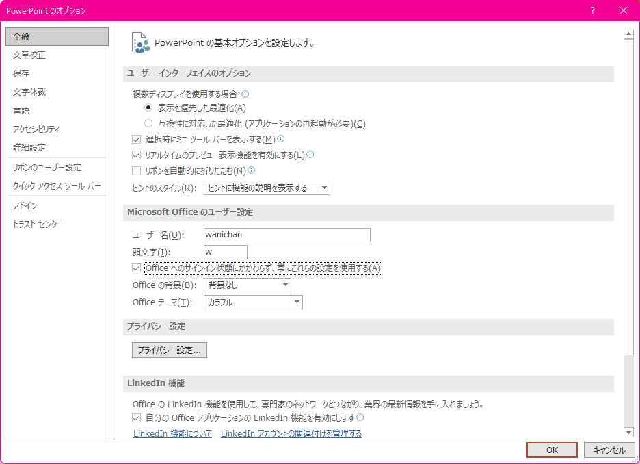640x464 pixels.
Task: Click the scrollbar up arrow
Action: pyautogui.click(x=628, y=34)
